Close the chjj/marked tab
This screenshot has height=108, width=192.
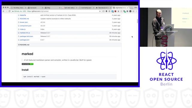click(x=128, y=8)
